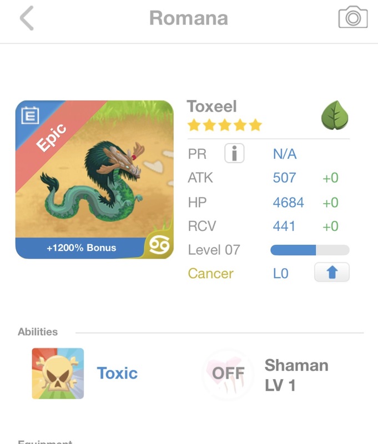Image resolution: width=378 pixels, height=444 pixels.
Task: Tap the HP value 4684
Action: point(288,203)
